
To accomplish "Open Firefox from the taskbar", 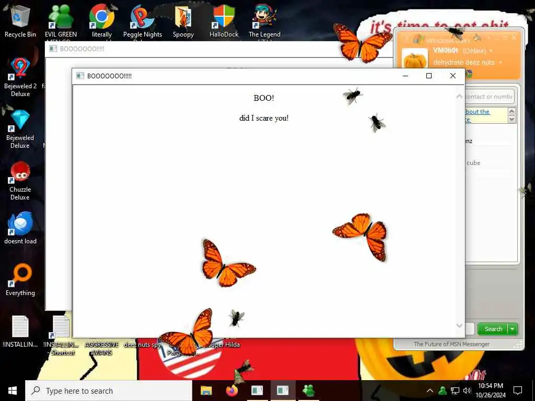I will (231, 391).
